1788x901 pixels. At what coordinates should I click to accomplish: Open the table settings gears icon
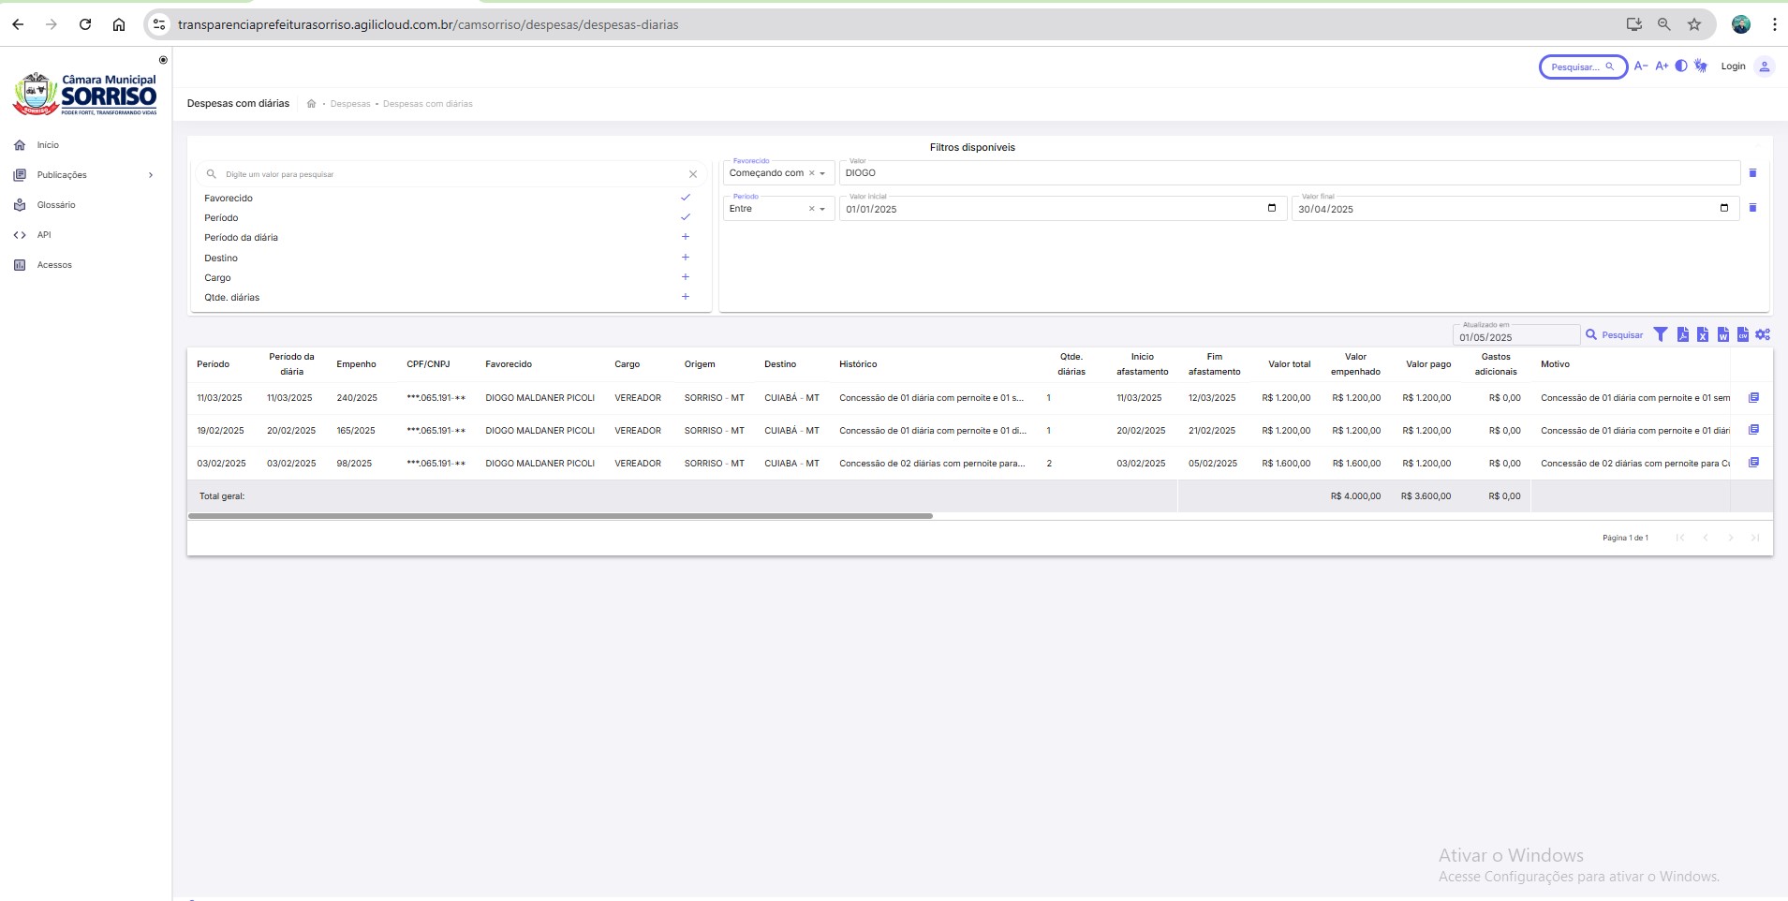point(1763,334)
